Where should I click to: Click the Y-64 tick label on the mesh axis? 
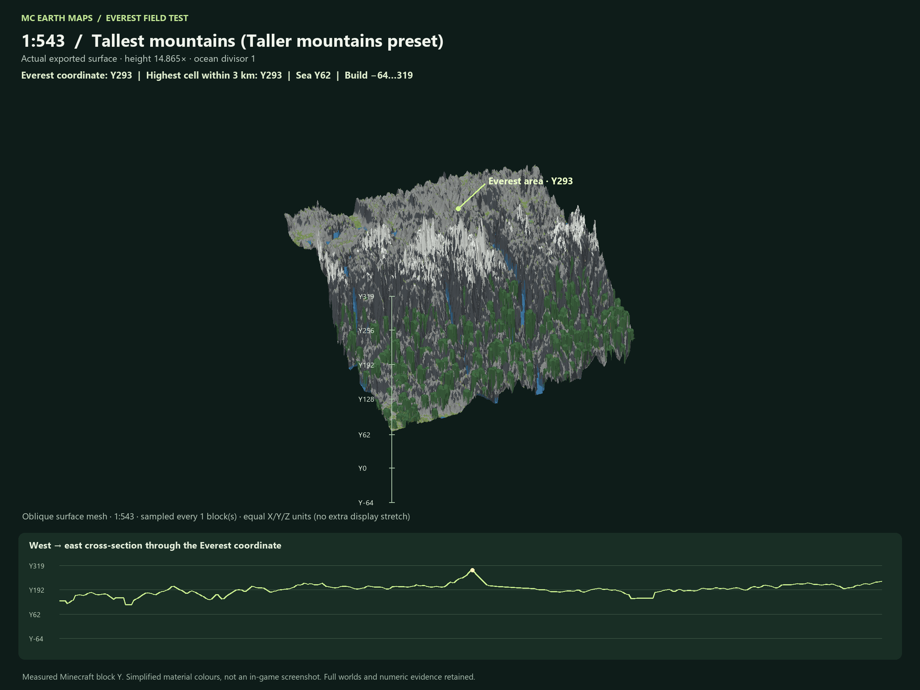tap(366, 503)
